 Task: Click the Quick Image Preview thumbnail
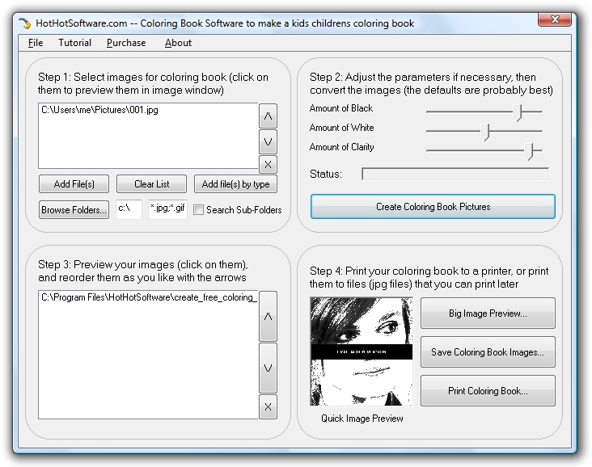(362, 351)
